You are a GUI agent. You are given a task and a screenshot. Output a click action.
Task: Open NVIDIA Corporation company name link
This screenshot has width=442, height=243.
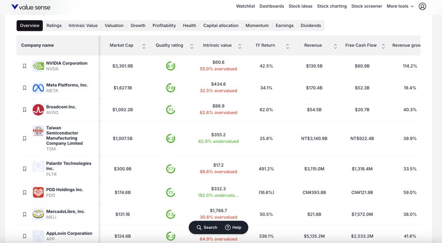coord(67,63)
